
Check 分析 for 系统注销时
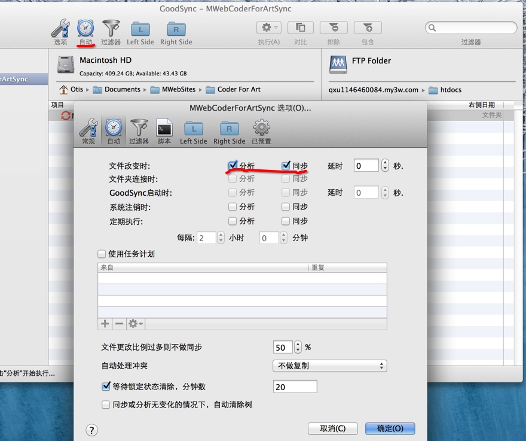(233, 206)
